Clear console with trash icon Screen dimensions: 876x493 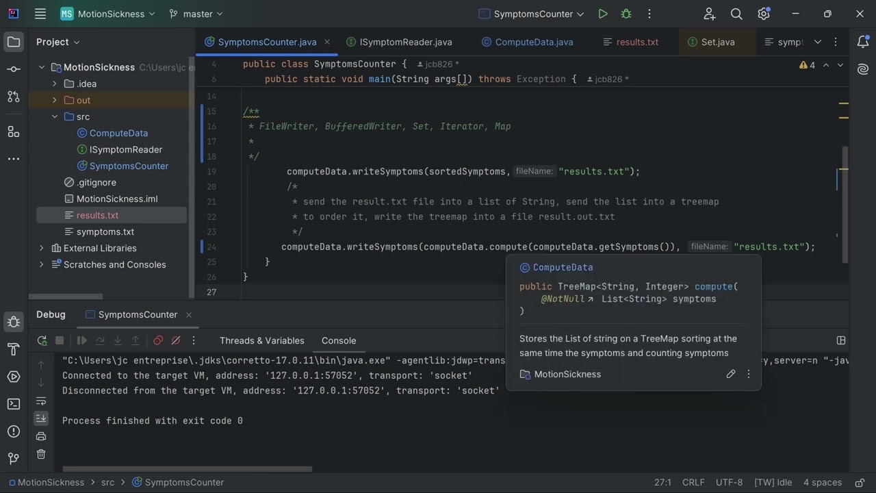click(x=41, y=454)
